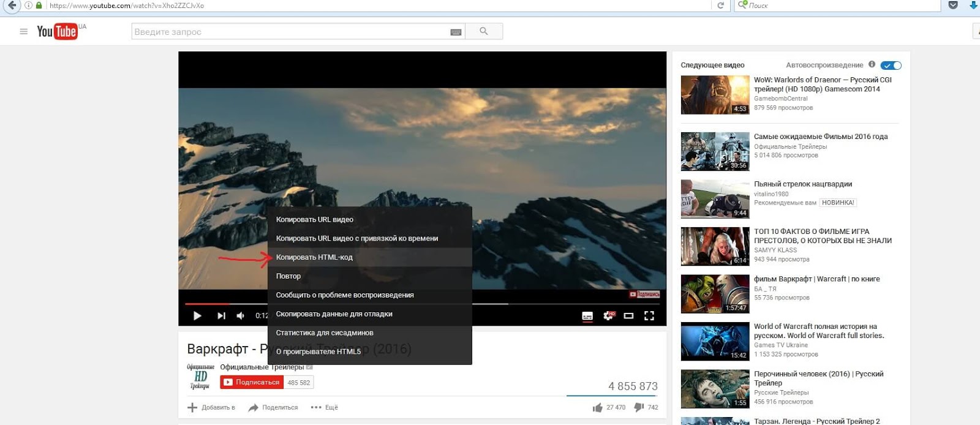
Task: Click Games TV Ukraine channel name
Action: (x=780, y=345)
